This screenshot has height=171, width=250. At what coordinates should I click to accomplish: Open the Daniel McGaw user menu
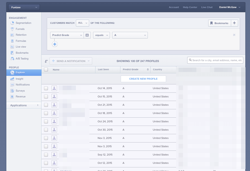click(x=230, y=7)
